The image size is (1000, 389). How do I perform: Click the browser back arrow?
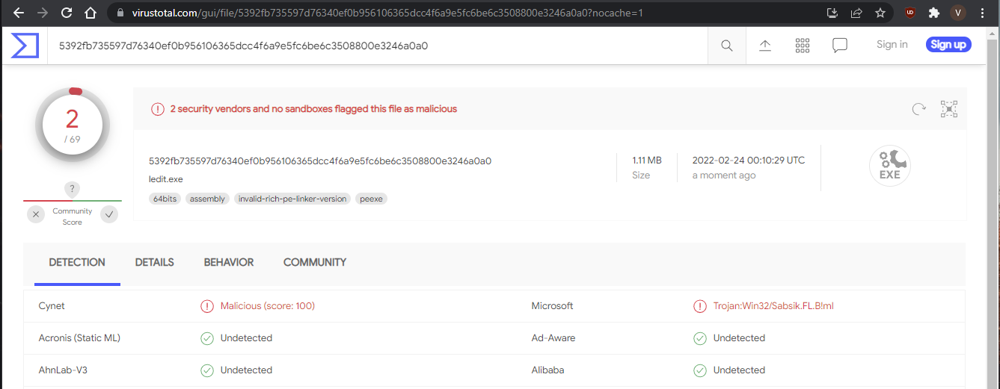18,13
